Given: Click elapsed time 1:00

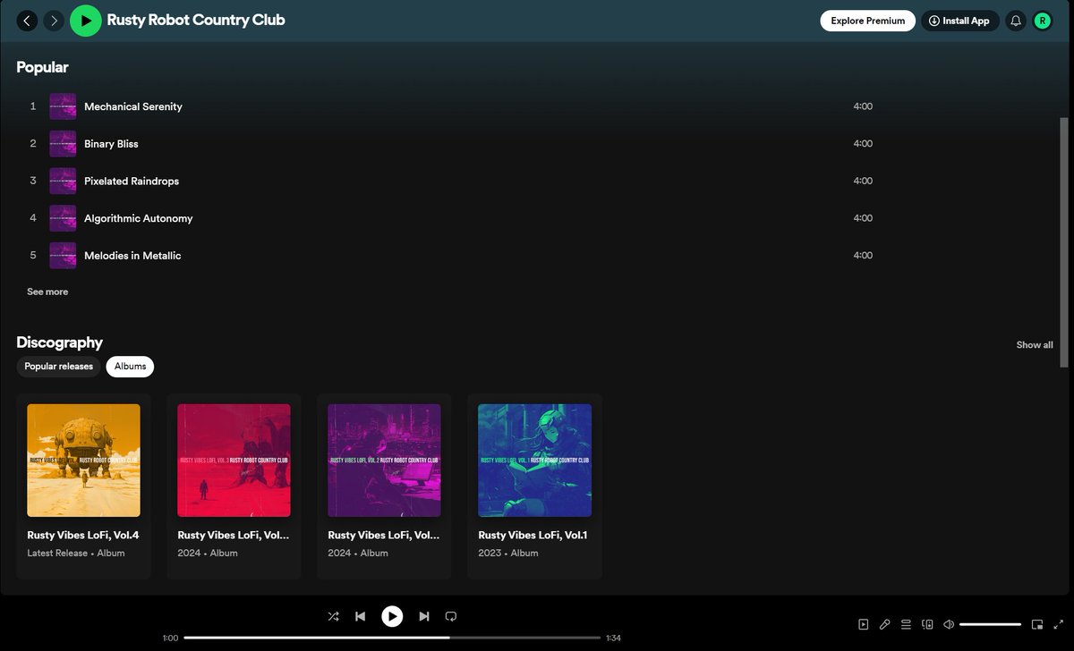Looking at the screenshot, I should [x=170, y=638].
